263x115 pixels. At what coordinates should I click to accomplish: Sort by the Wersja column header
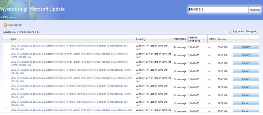tap(212, 39)
